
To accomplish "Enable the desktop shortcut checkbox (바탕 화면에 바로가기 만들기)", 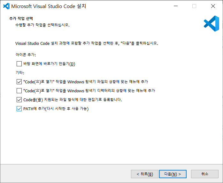I will pyautogui.click(x=19, y=64).
